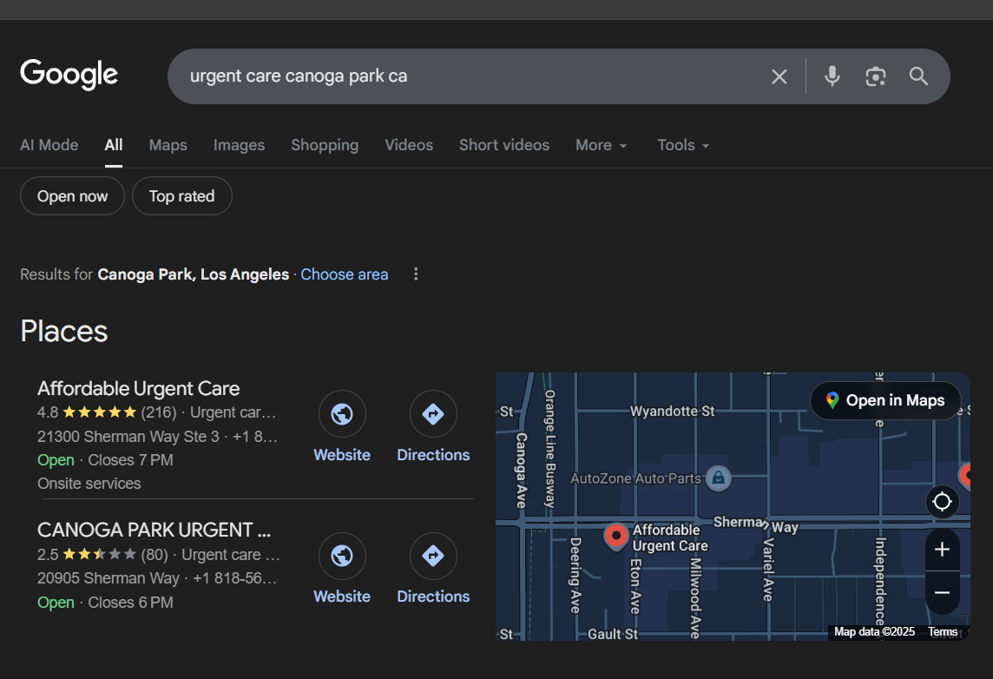Toggle the Open now filter
993x679 pixels.
coord(72,196)
